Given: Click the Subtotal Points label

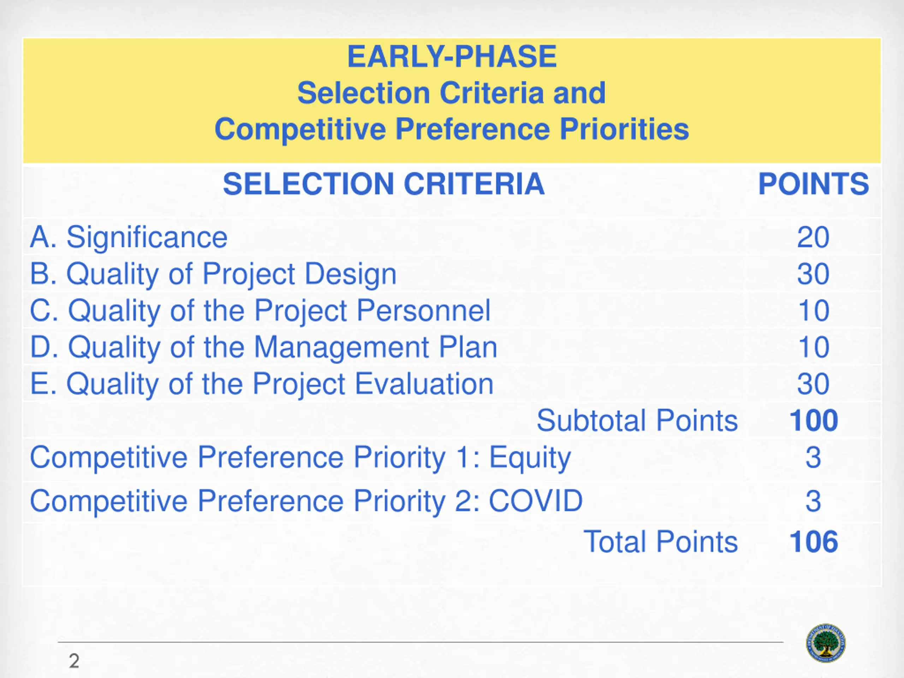Looking at the screenshot, I should 637,420.
